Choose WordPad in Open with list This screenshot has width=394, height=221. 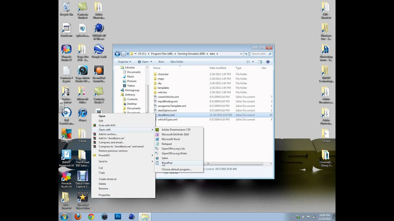coord(179,163)
